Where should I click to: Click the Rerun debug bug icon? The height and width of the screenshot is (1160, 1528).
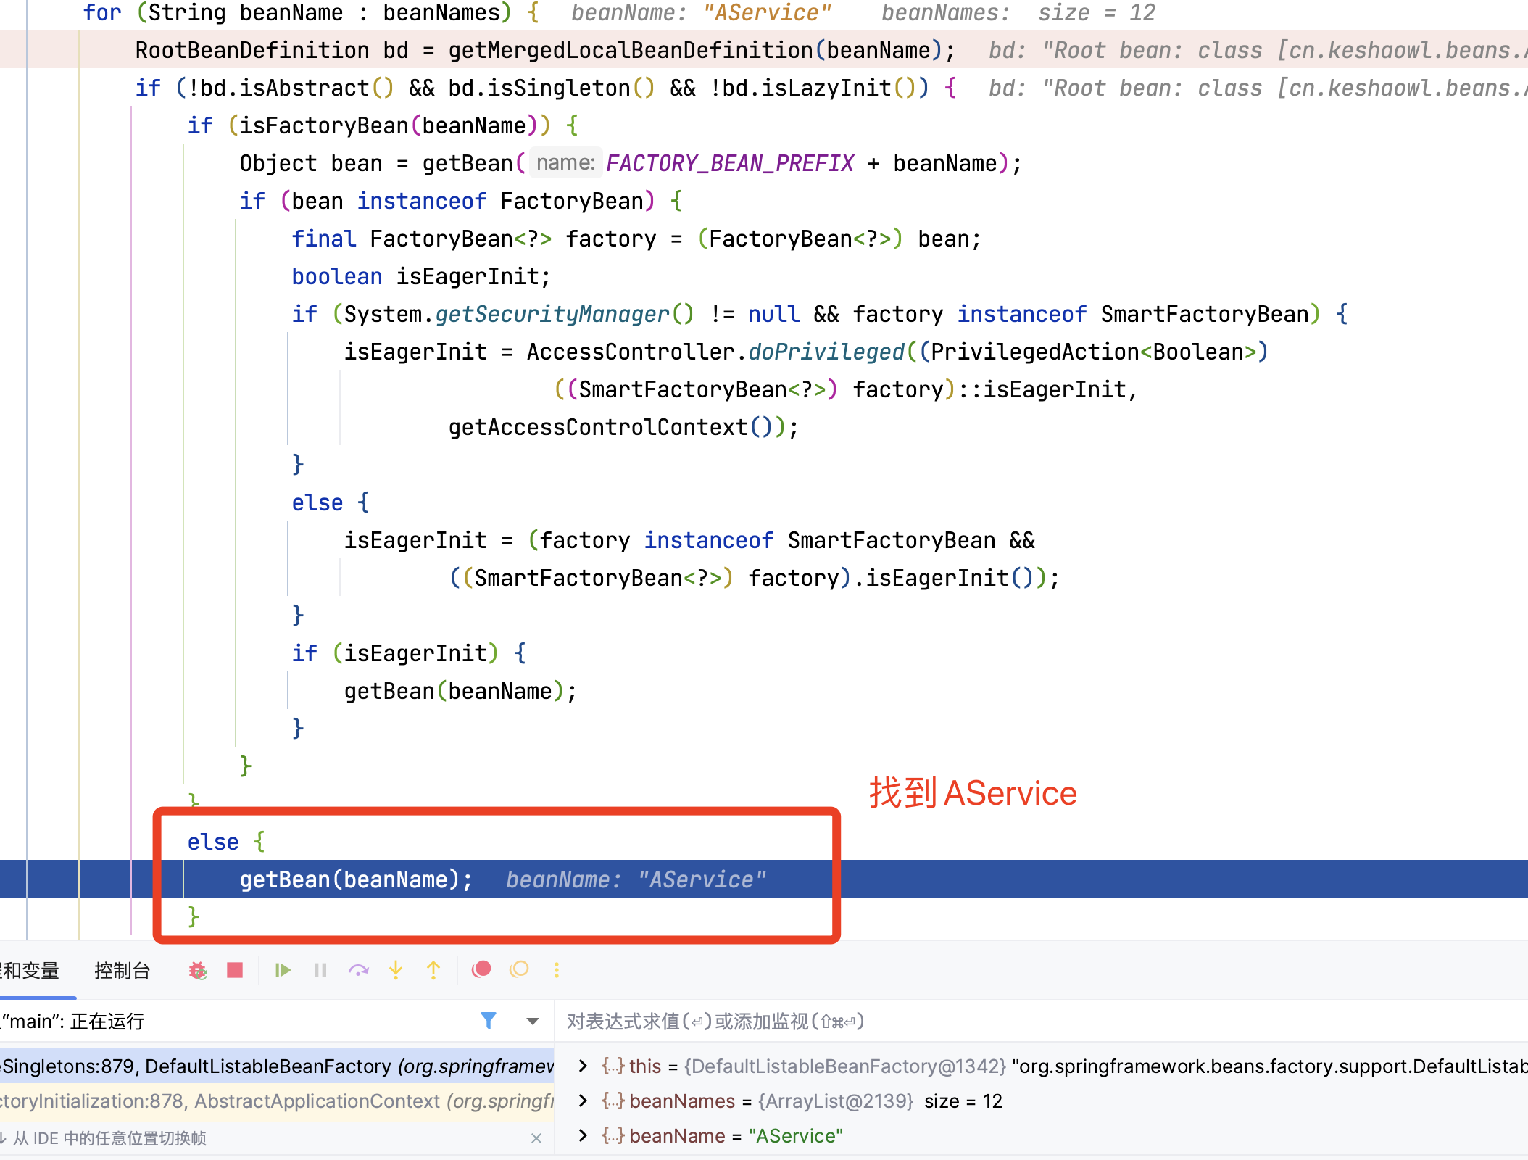(x=198, y=970)
